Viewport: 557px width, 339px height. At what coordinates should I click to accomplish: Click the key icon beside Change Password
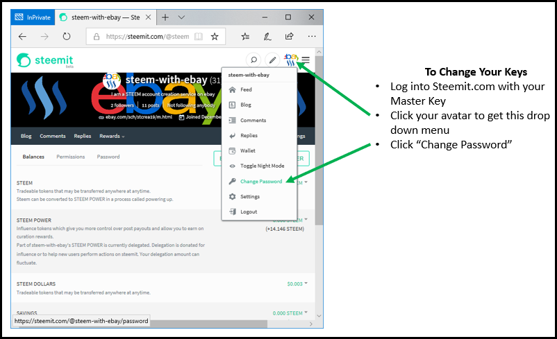pyautogui.click(x=233, y=181)
